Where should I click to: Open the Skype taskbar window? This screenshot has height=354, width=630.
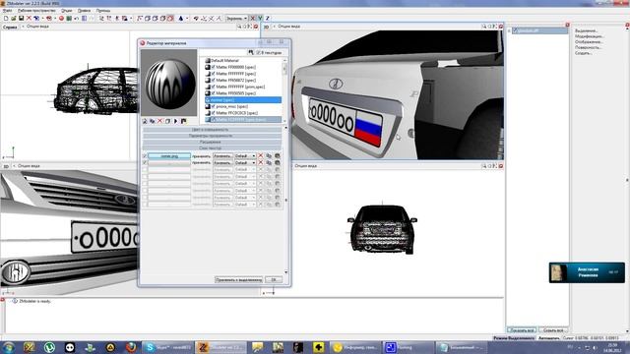(168, 347)
